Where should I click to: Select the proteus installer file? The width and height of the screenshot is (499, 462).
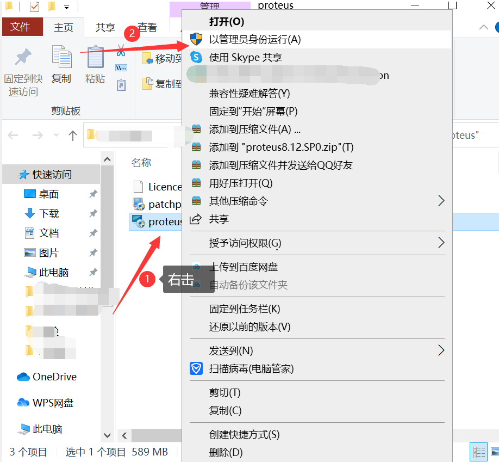click(156, 221)
